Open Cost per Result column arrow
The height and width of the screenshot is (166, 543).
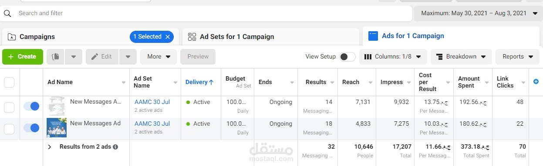tap(448, 82)
